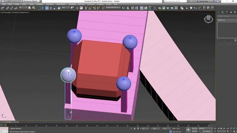
Task: Click the Mirror tool icon
Action: click(x=124, y=8)
